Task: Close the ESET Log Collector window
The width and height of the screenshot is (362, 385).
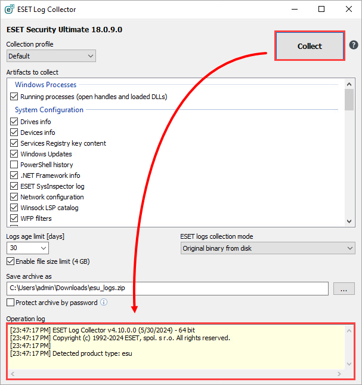Action: pos(348,10)
